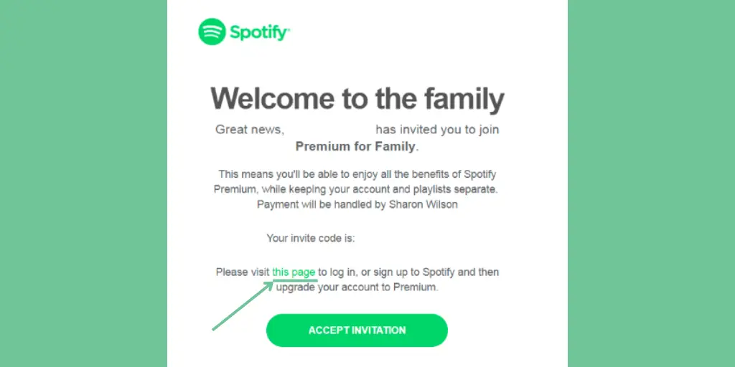Click the name "Sharon Wilson"
The image size is (735, 367).
[423, 205]
